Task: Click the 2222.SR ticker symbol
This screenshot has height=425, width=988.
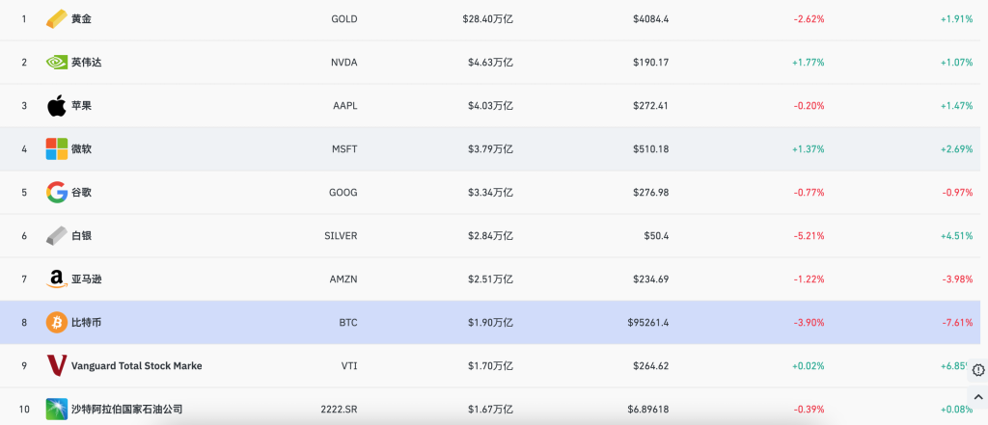Action: click(x=339, y=410)
